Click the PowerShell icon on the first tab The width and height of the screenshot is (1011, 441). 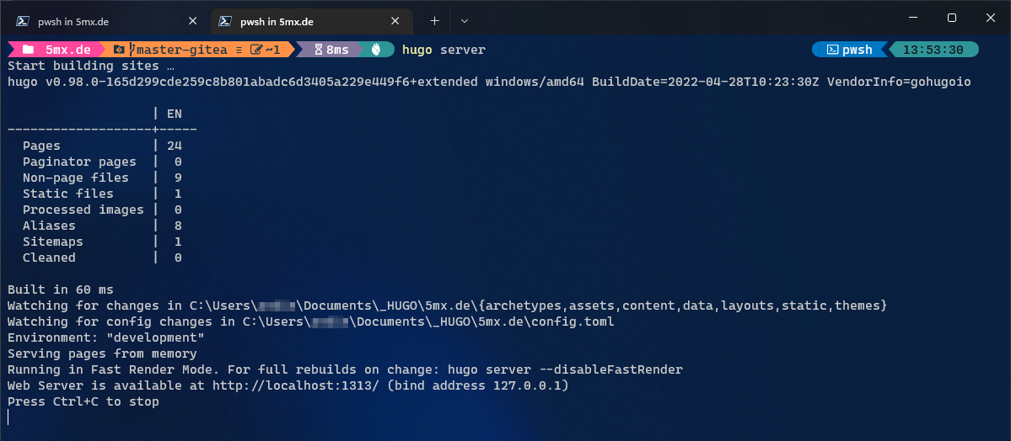[22, 21]
